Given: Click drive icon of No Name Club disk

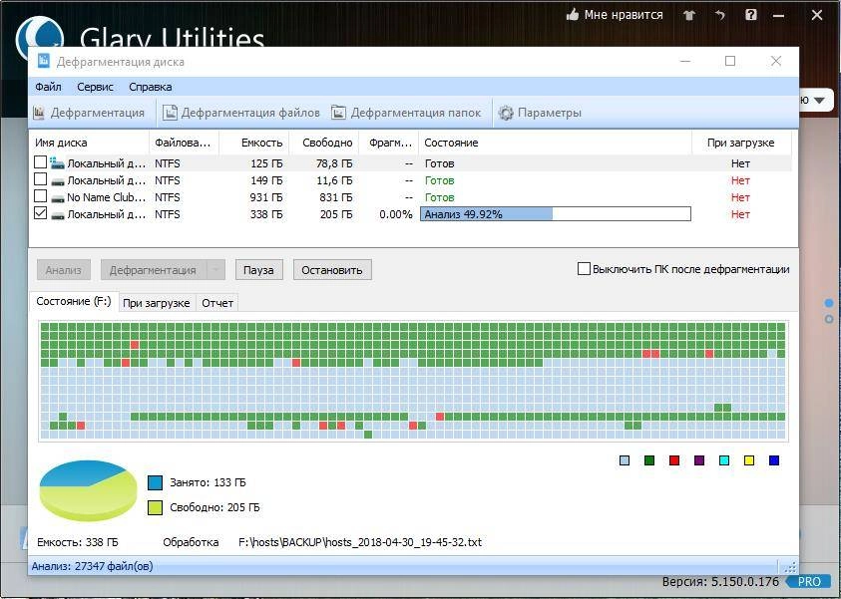Looking at the screenshot, I should (x=58, y=197).
